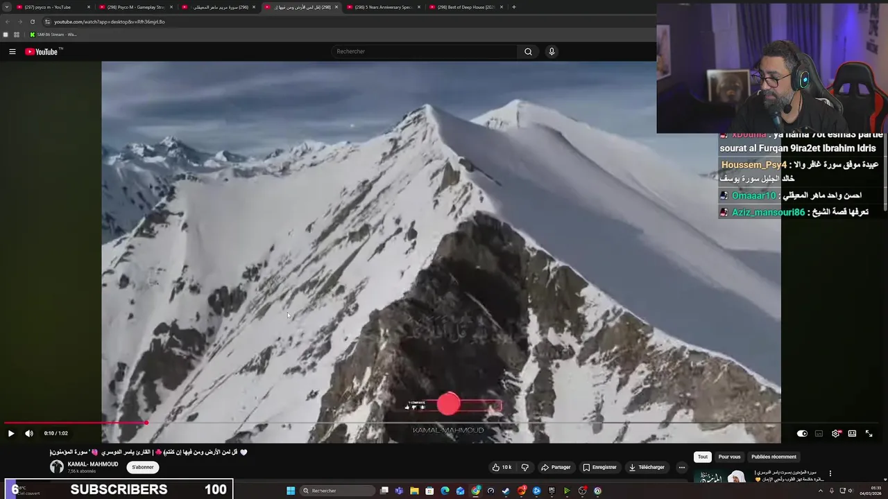Open File Explorer from the taskbar

point(414,491)
